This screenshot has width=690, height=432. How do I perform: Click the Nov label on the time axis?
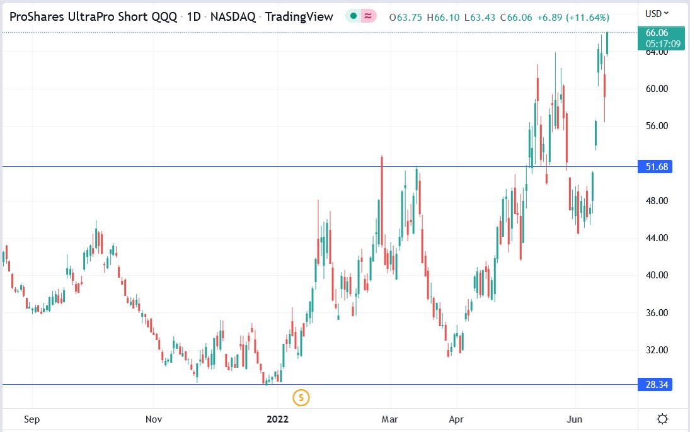(x=154, y=419)
